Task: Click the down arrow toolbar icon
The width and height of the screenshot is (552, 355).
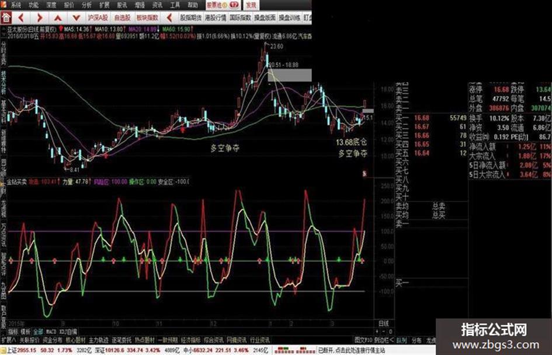Action: [x=76, y=17]
